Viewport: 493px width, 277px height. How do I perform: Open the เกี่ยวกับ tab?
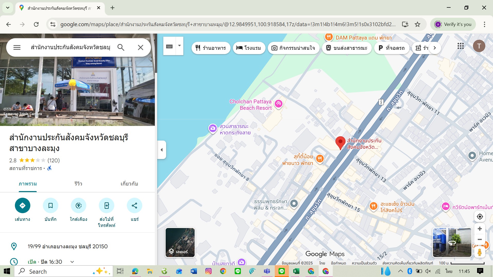[x=129, y=184]
